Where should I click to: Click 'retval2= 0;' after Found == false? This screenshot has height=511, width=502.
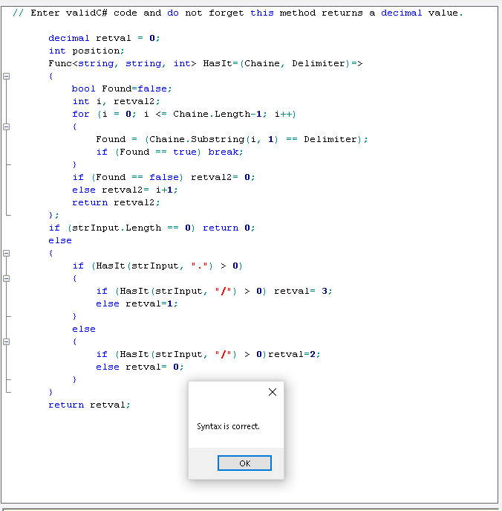coord(223,177)
